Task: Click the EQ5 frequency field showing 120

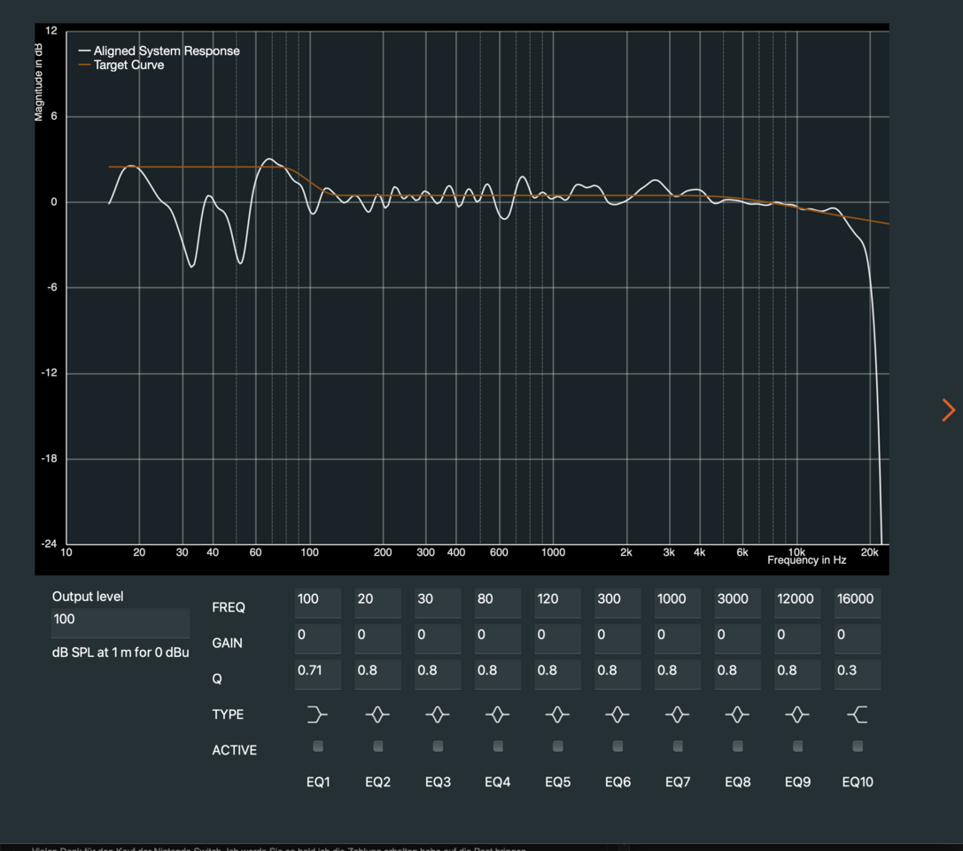Action: [x=557, y=603]
